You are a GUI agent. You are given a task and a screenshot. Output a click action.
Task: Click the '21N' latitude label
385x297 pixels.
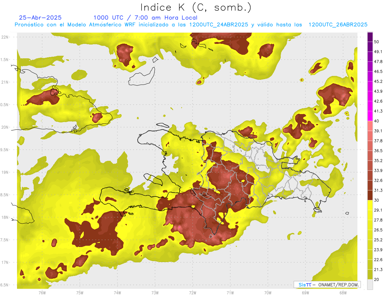click(5, 82)
